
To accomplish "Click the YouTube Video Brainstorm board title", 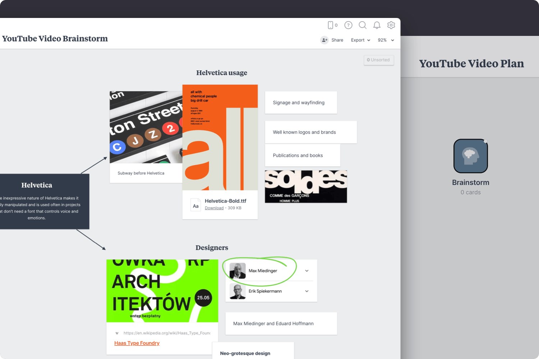I will point(55,39).
